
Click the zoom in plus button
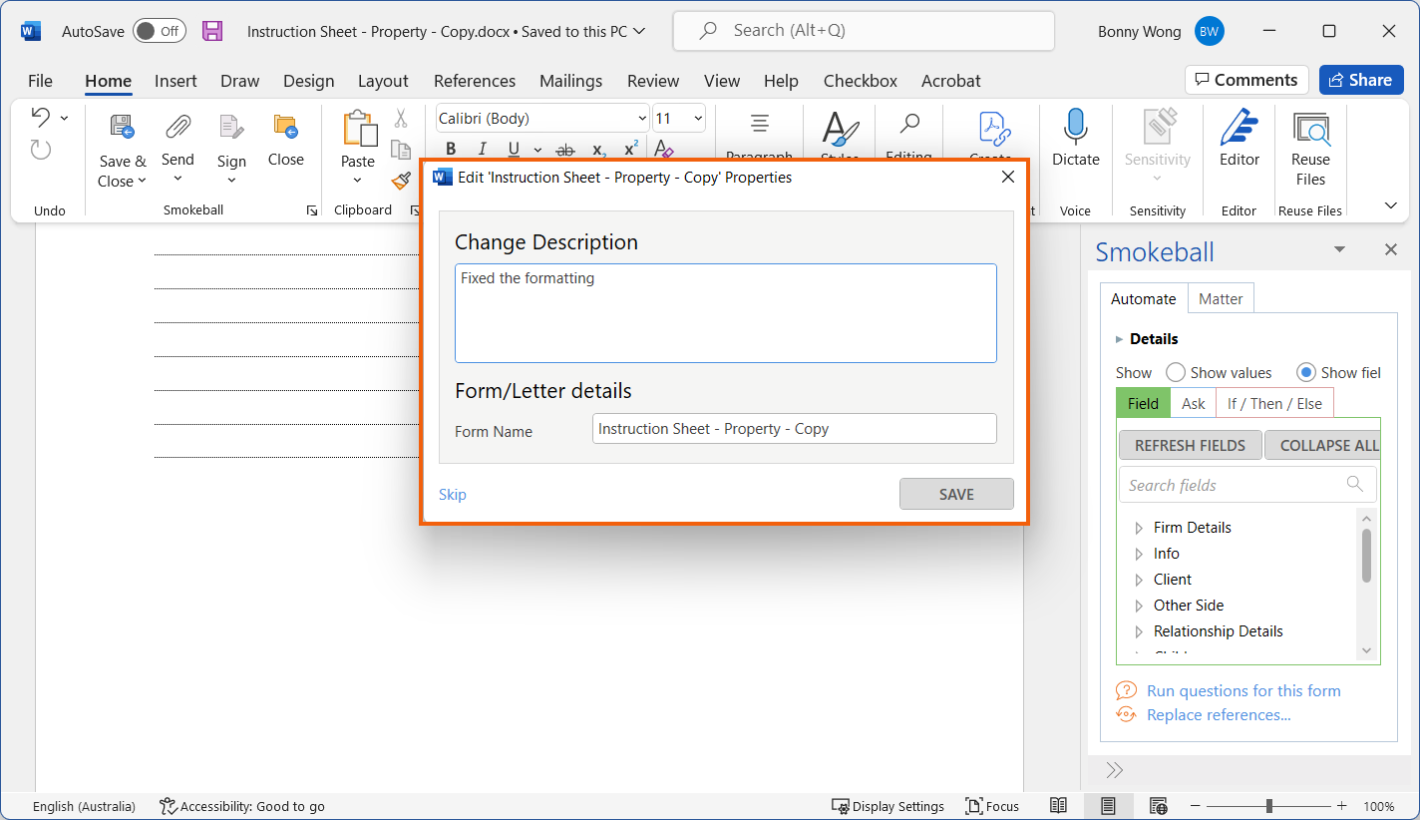point(1342,806)
